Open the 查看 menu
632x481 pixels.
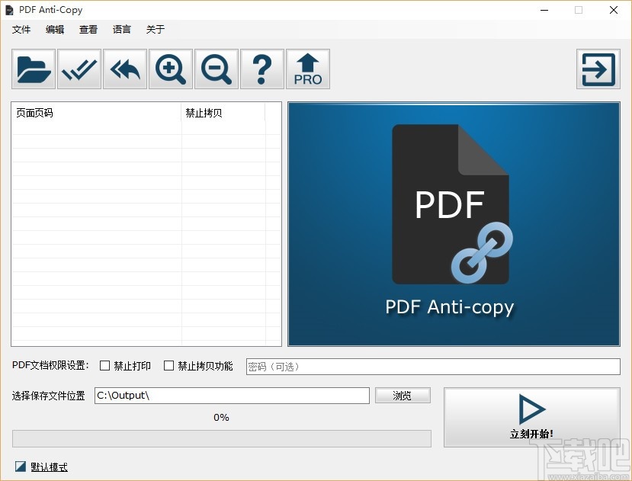(88, 30)
